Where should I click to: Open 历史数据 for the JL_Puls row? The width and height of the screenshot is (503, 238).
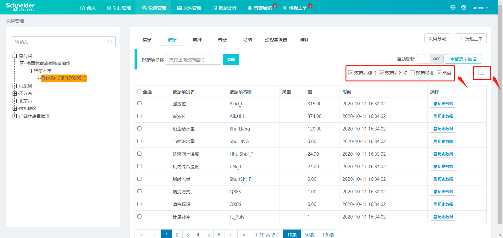[x=443, y=217]
